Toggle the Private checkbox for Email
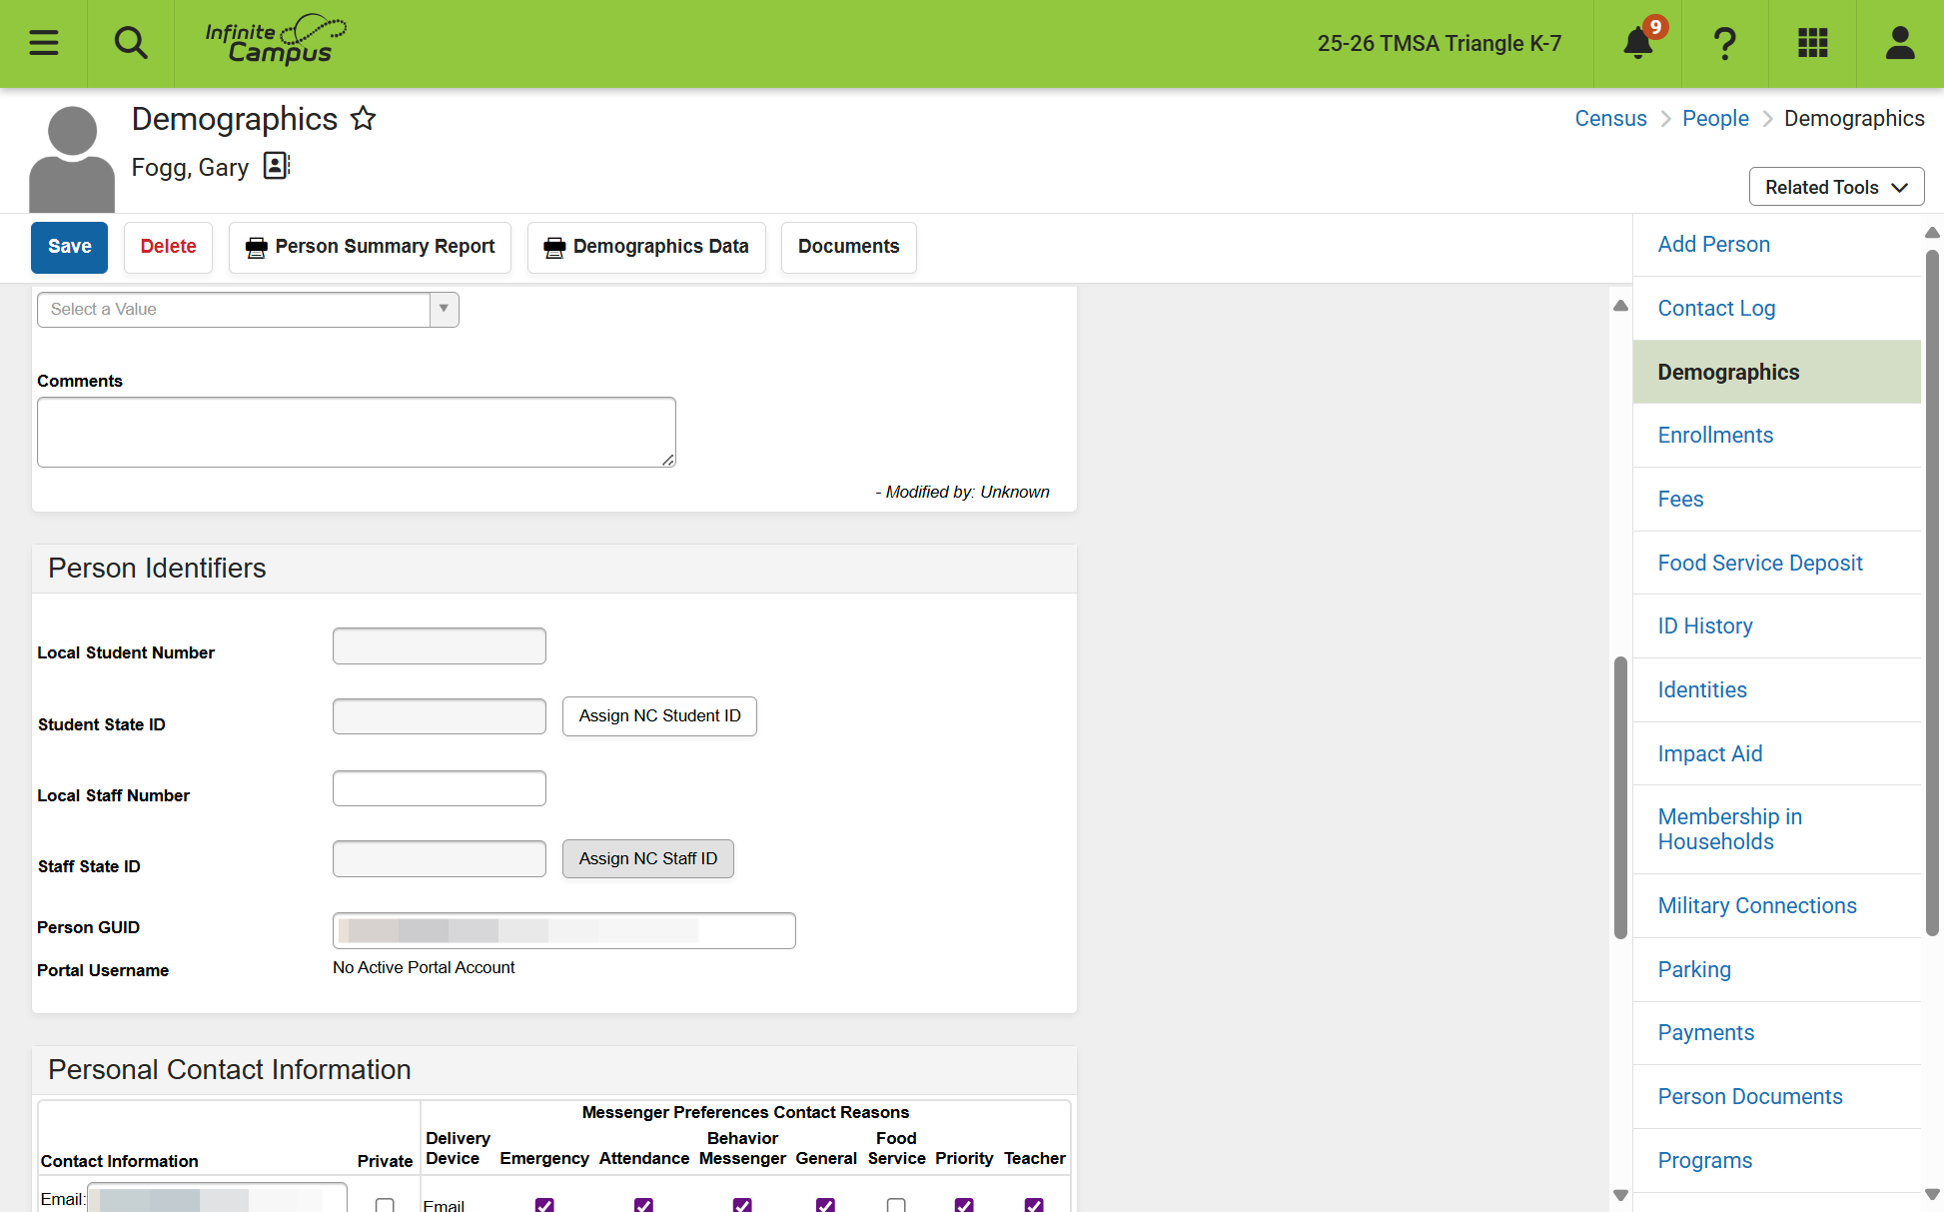 click(385, 1204)
